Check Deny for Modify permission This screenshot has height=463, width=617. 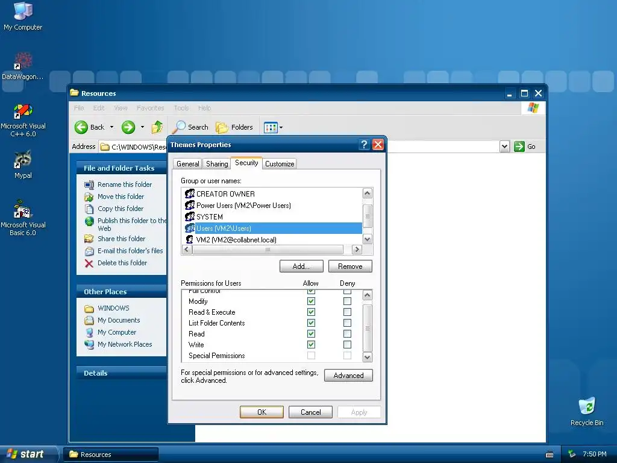347,301
